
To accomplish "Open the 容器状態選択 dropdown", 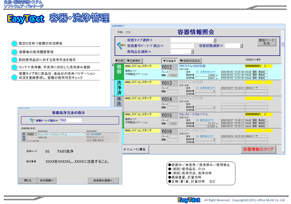I will [x=241, y=46].
